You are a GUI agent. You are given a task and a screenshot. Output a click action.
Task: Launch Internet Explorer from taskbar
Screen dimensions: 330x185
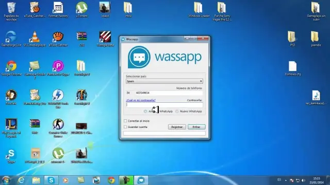pos(21,180)
